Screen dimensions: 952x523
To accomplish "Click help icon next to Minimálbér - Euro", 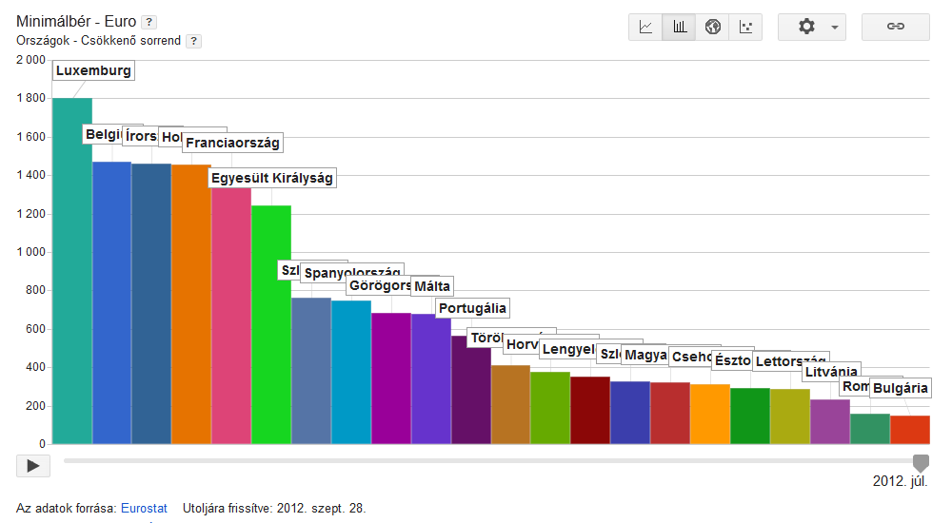I will point(149,22).
